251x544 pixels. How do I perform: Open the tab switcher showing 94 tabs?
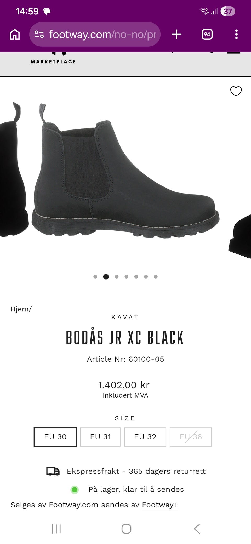pos(207,34)
